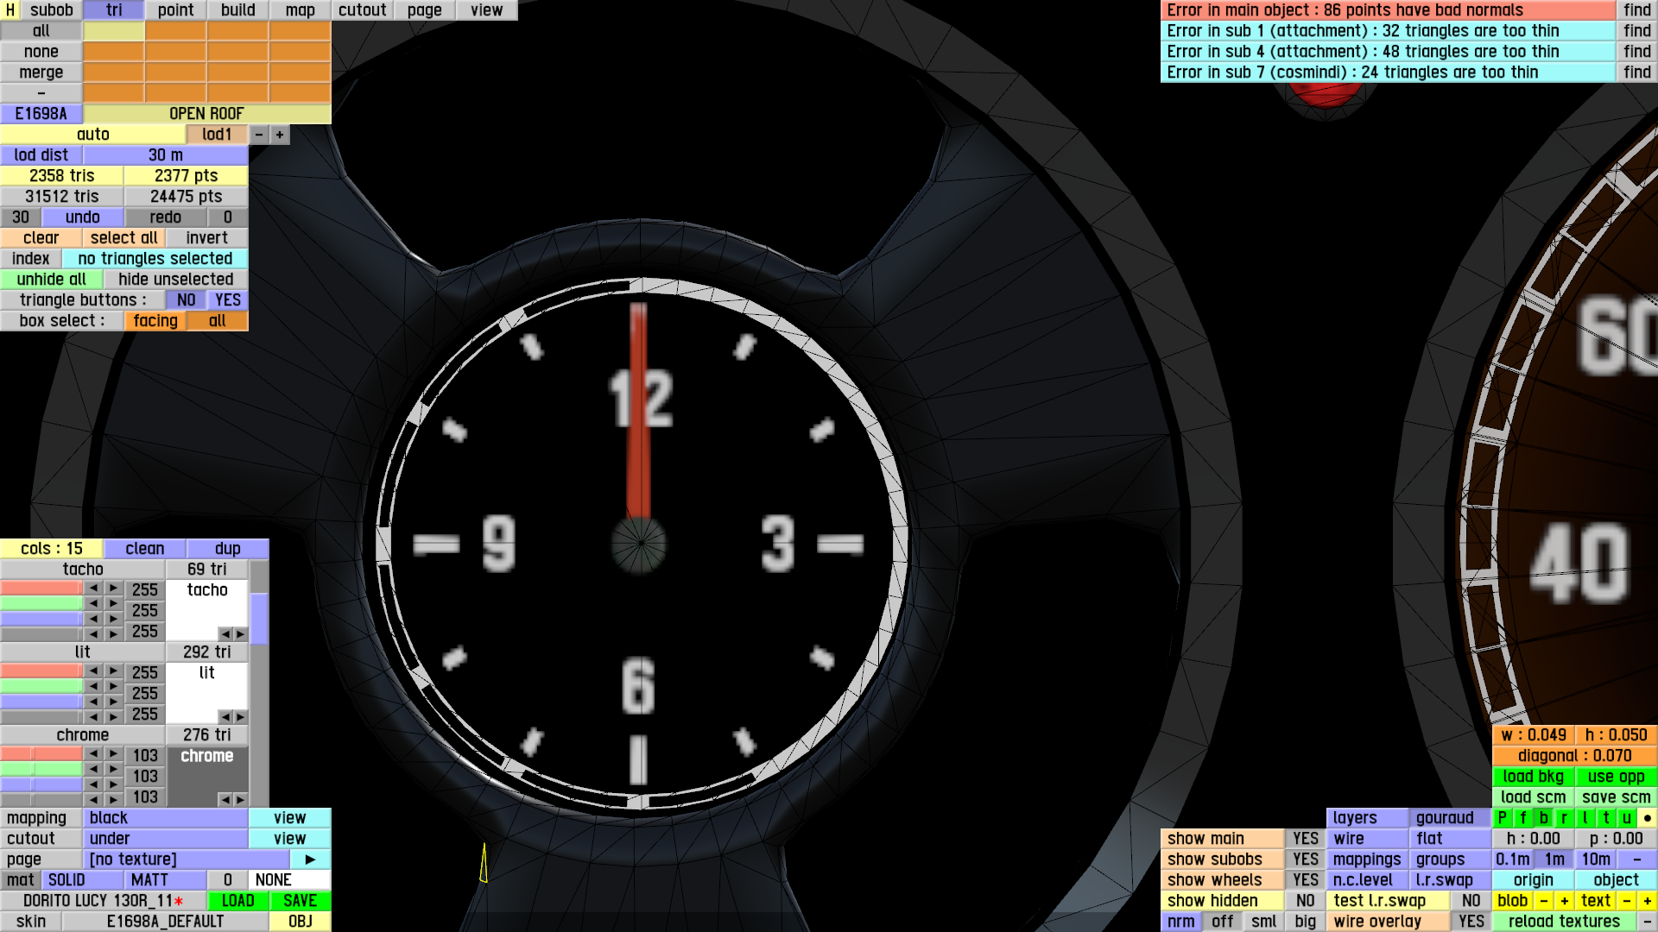Switch to the point tab
Image resolution: width=1658 pixels, height=932 pixels.
tap(175, 10)
